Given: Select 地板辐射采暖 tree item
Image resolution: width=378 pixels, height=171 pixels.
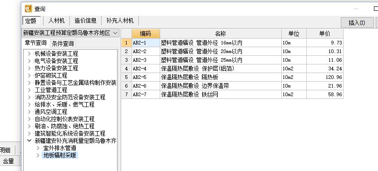Looking at the screenshot, I should (60, 155).
